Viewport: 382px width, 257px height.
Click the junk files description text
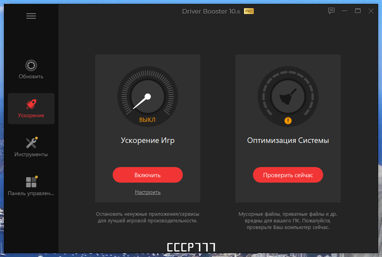point(288,221)
